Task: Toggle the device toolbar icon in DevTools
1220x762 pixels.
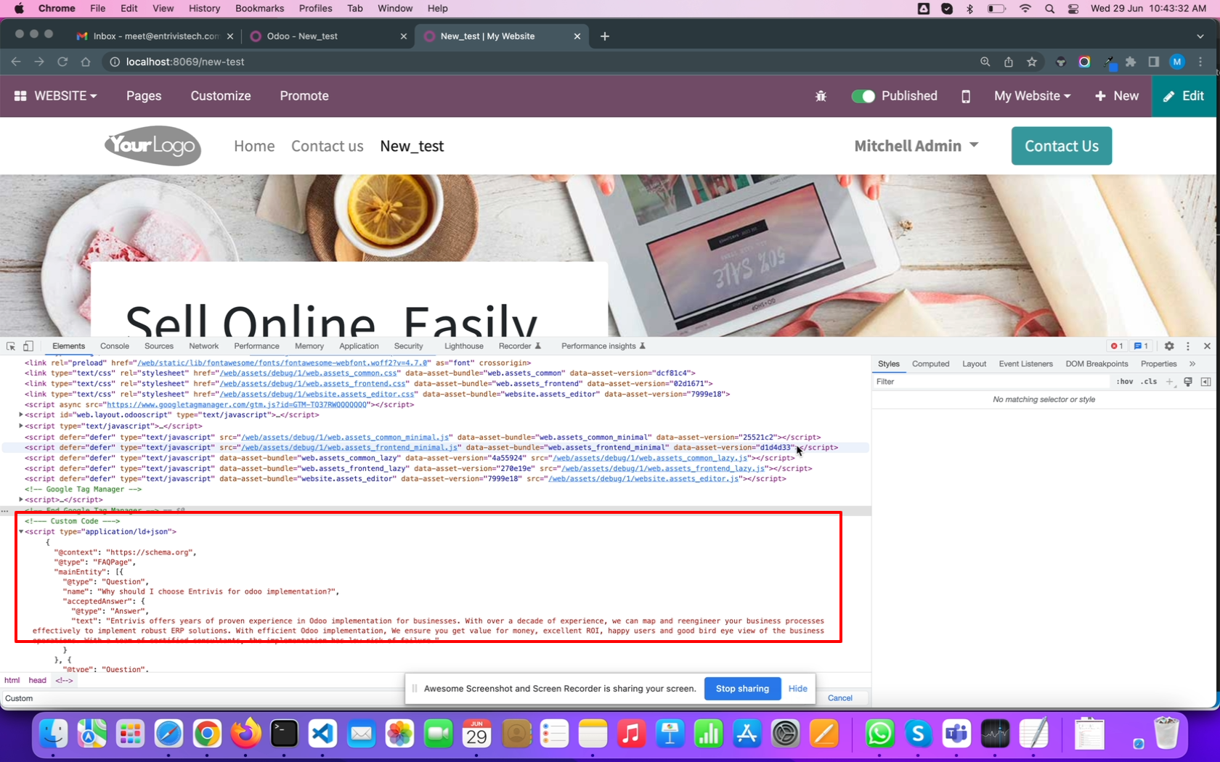Action: (28, 346)
